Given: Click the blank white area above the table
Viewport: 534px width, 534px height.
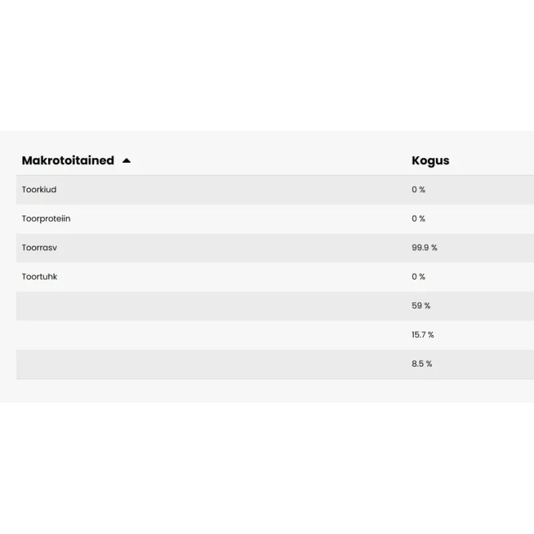Looking at the screenshot, I should 267,67.
